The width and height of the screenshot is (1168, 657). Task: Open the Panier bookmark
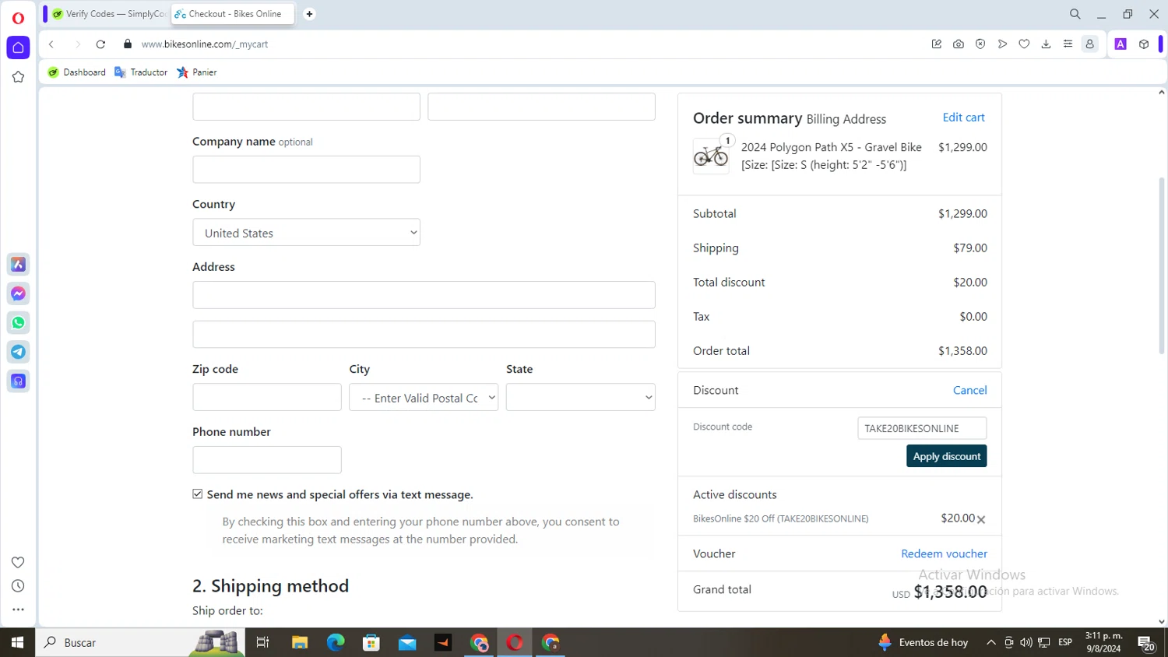pos(197,72)
